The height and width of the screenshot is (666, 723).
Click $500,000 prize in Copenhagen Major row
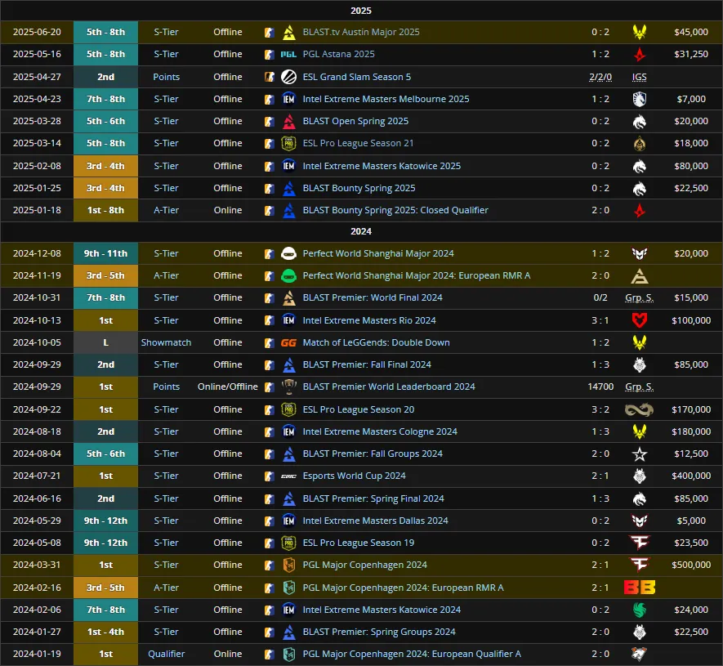pyautogui.click(x=691, y=565)
